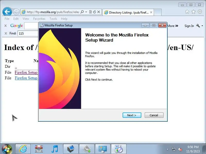The height and width of the screenshot is (154, 206).
Task: Click the compatibility view icon
Action: point(90,12)
